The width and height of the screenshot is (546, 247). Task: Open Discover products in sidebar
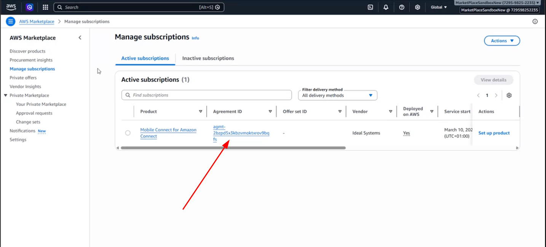click(x=27, y=51)
